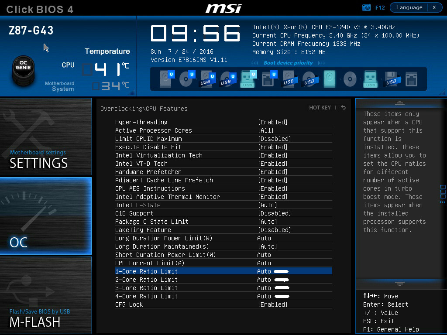Select highlighted legacy USB key boot icon

pyautogui.click(x=370, y=79)
